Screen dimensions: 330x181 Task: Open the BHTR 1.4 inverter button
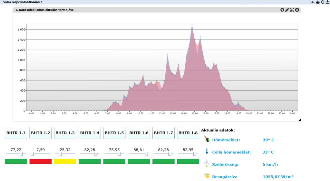click(90, 133)
